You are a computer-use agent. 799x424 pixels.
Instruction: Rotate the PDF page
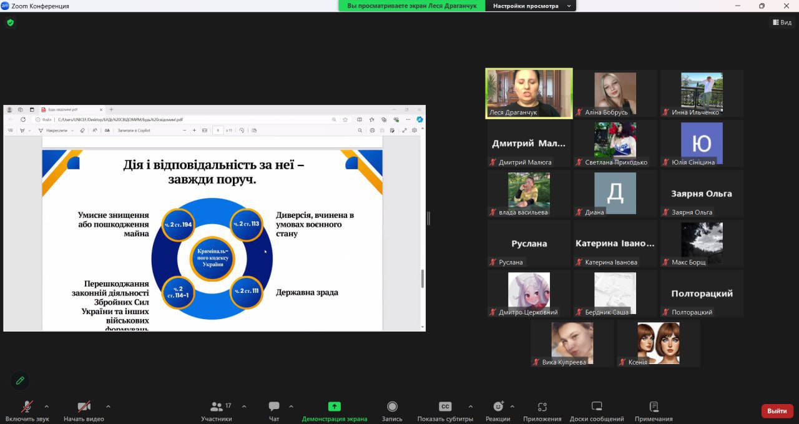click(241, 131)
